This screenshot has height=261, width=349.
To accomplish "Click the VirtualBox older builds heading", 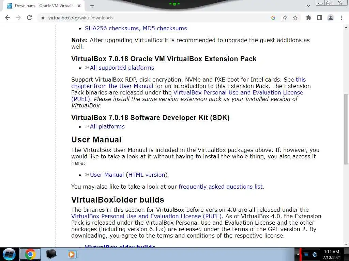I will (x=118, y=200).
